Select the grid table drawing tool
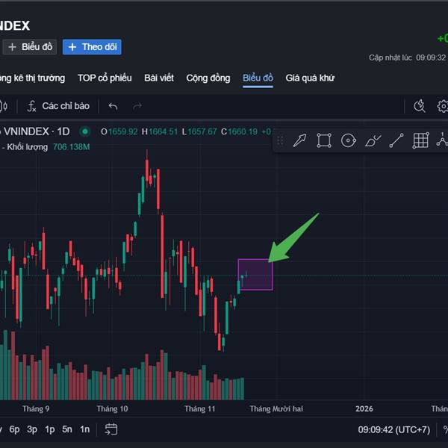Screen dimensions: 448x448 [420, 140]
